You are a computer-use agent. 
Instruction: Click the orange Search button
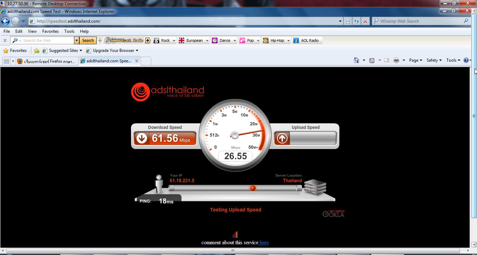88,40
